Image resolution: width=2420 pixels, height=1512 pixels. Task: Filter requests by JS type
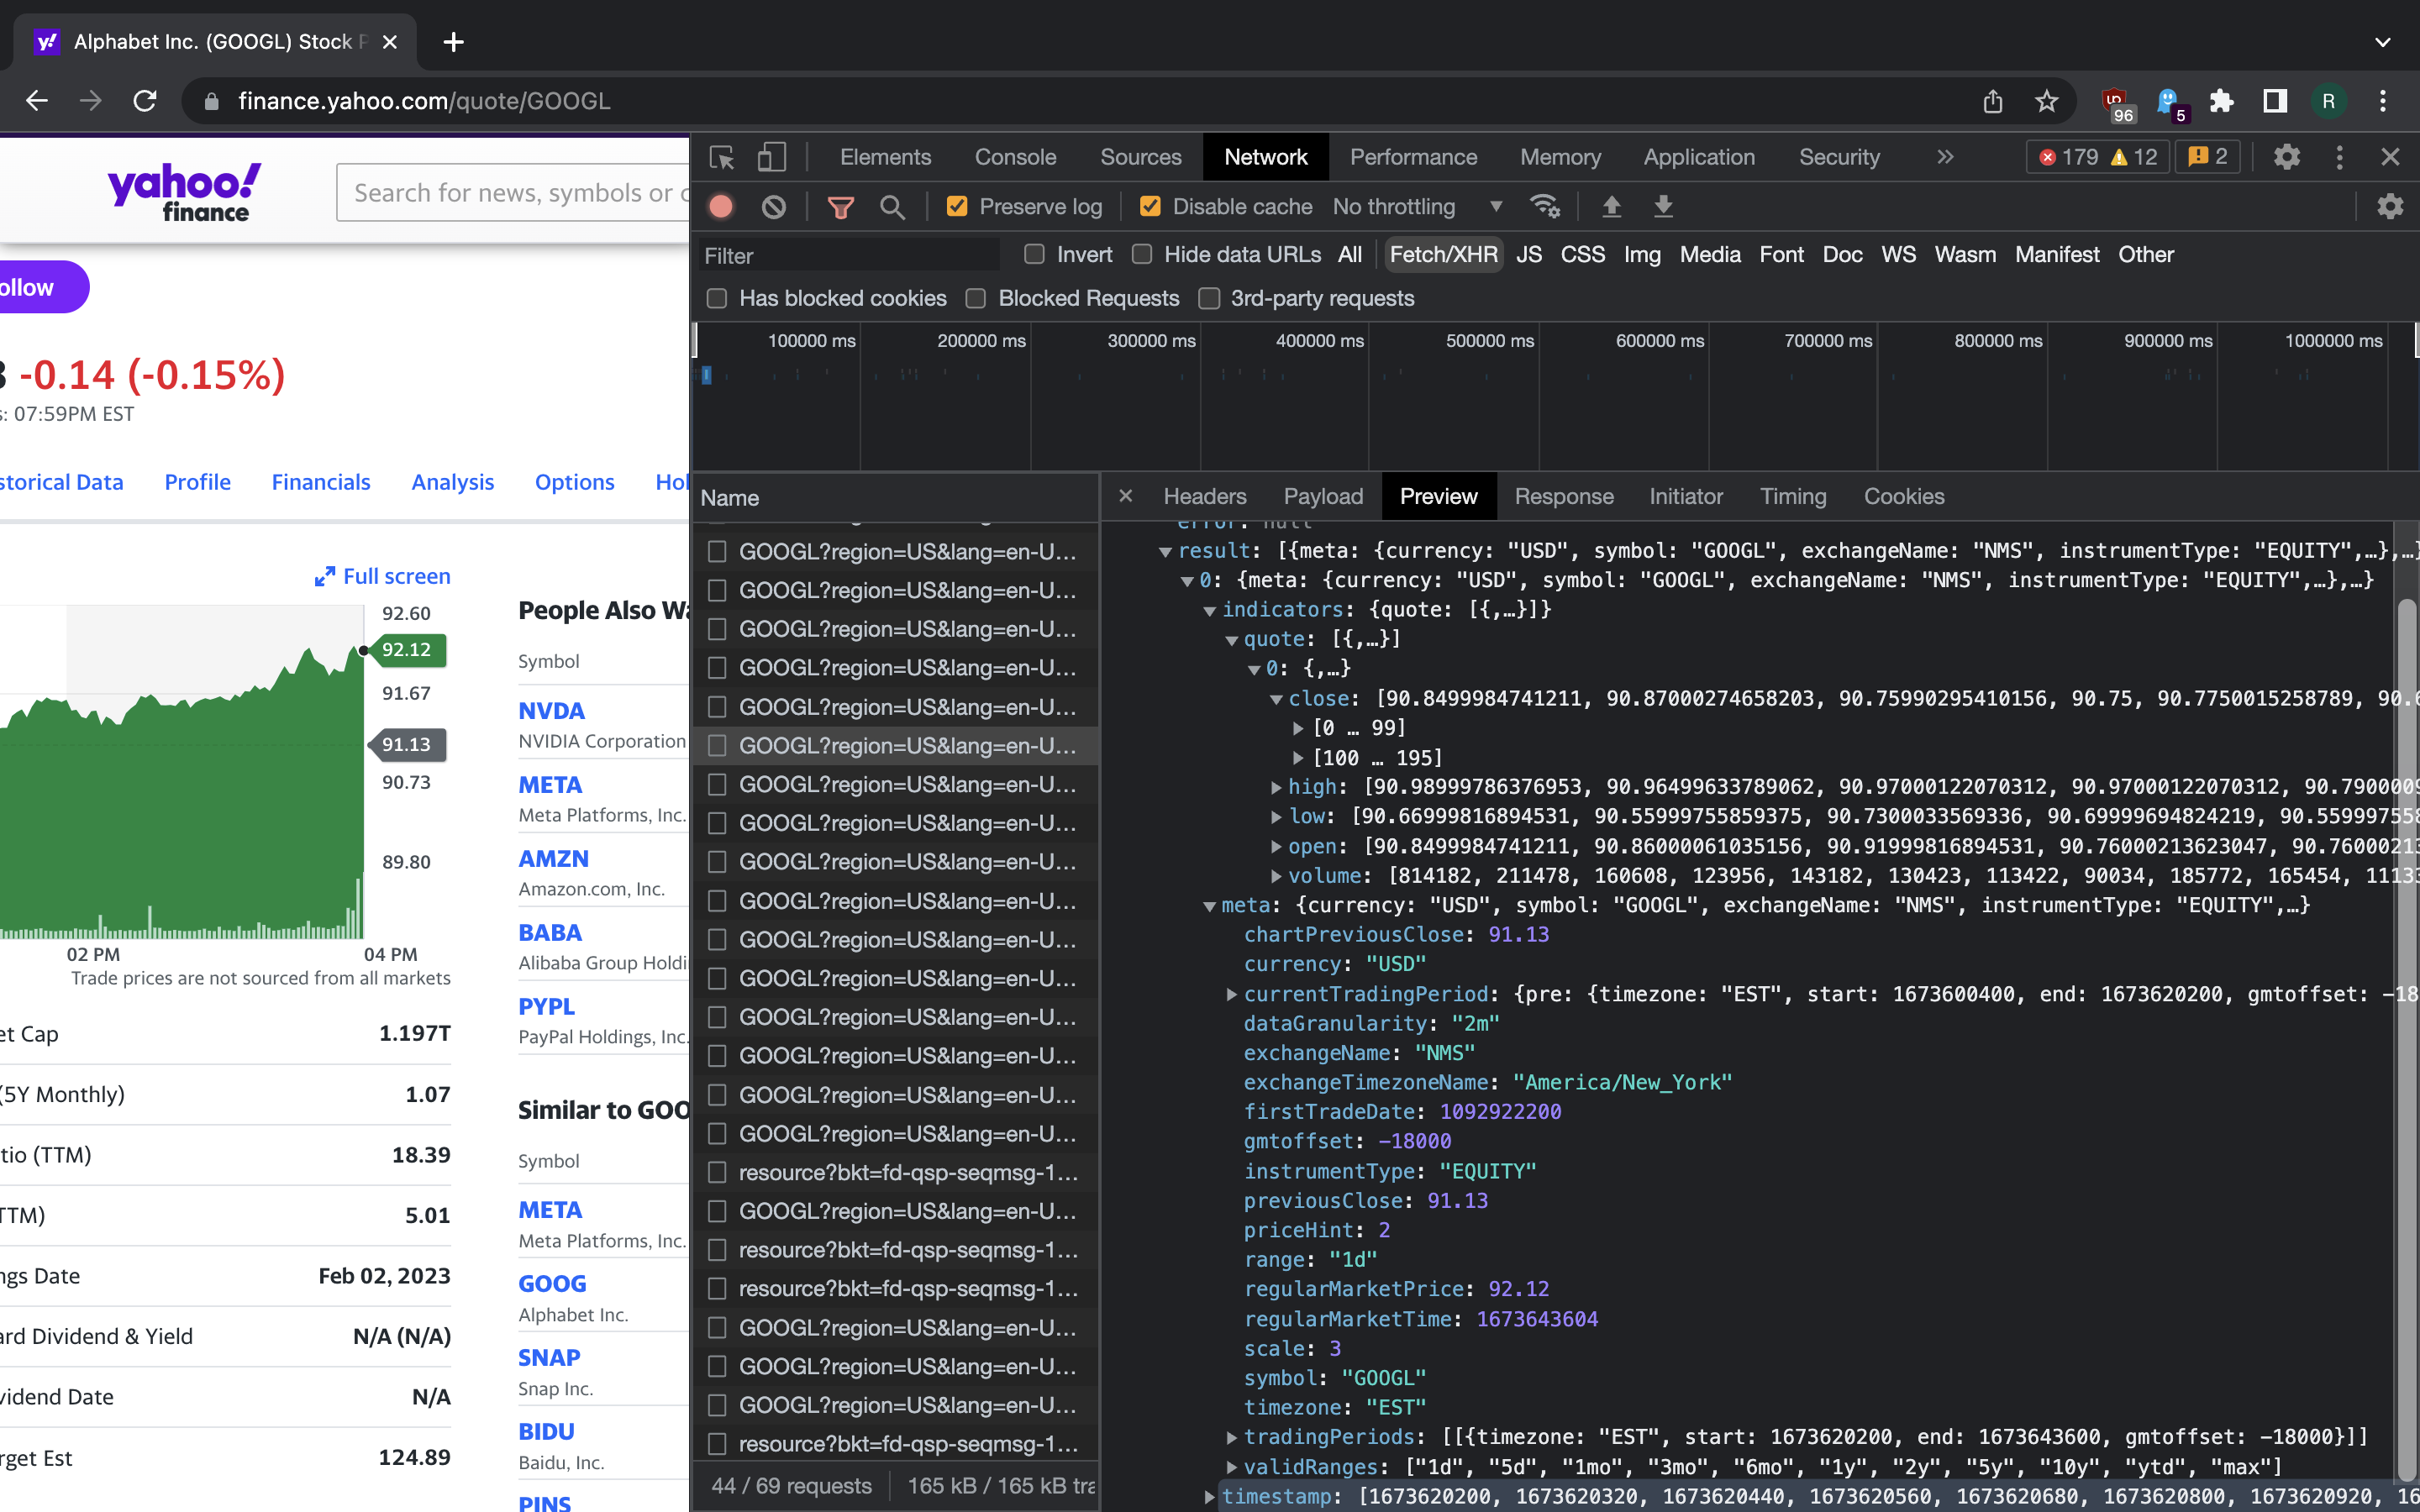(1528, 255)
